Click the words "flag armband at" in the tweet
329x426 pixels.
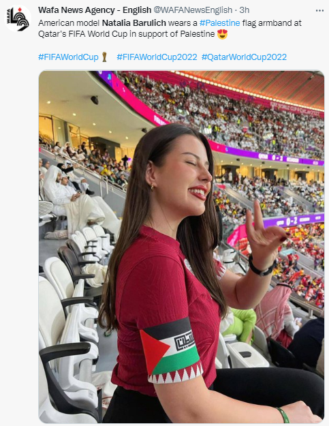(x=272, y=22)
